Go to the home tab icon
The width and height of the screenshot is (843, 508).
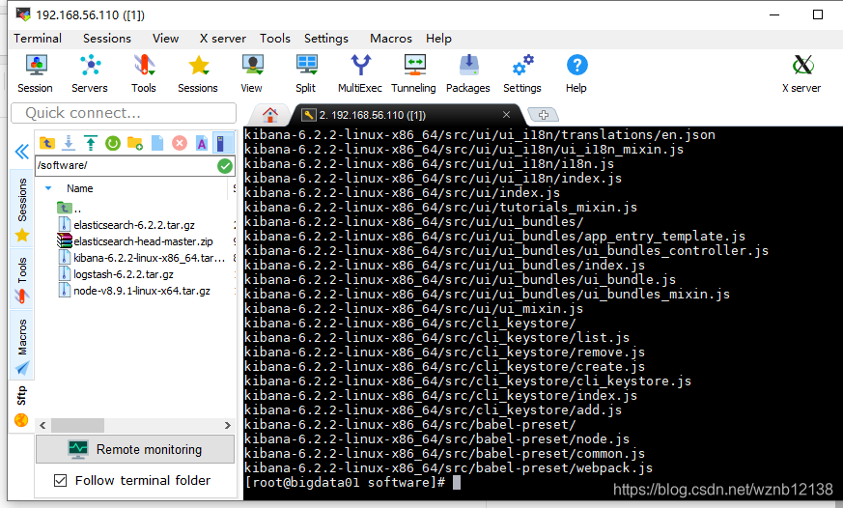tap(270, 115)
